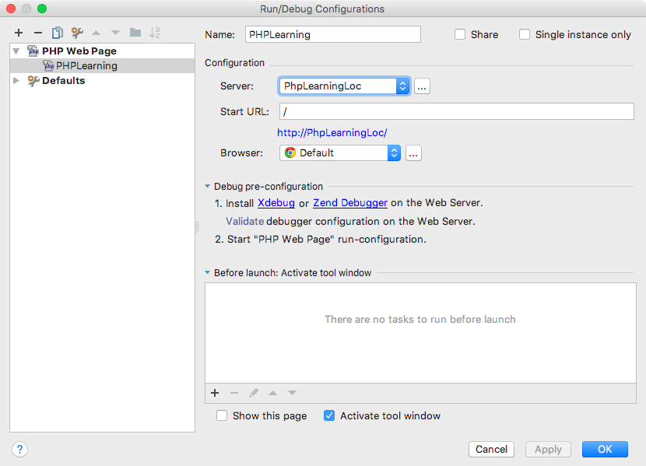Click Validate debugger configuration link

point(244,222)
